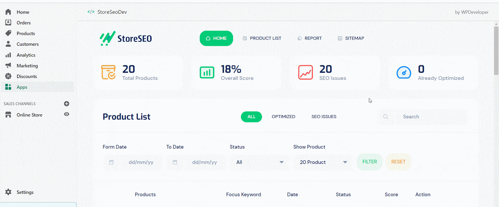The width and height of the screenshot is (499, 207).
Task: Click the Online Store storefront icon
Action: pyautogui.click(x=8, y=115)
